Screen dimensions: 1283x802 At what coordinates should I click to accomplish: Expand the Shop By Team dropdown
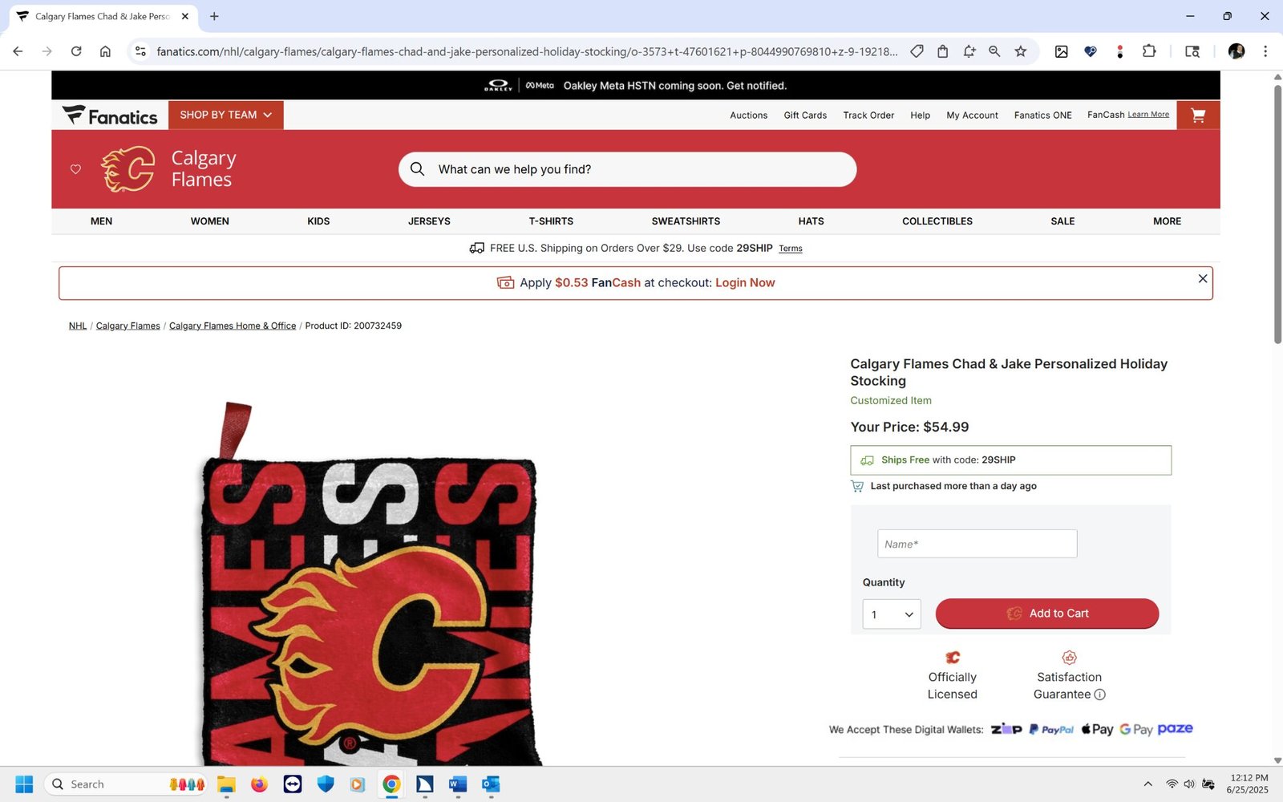tap(226, 115)
